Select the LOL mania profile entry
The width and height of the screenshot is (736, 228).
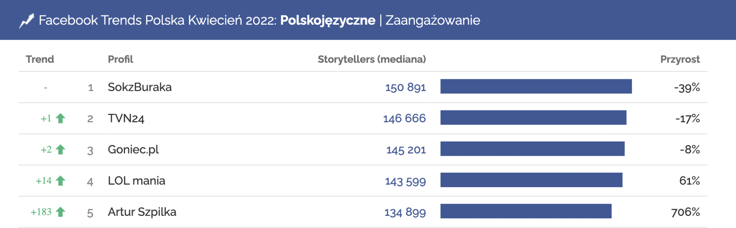pyautogui.click(x=136, y=181)
